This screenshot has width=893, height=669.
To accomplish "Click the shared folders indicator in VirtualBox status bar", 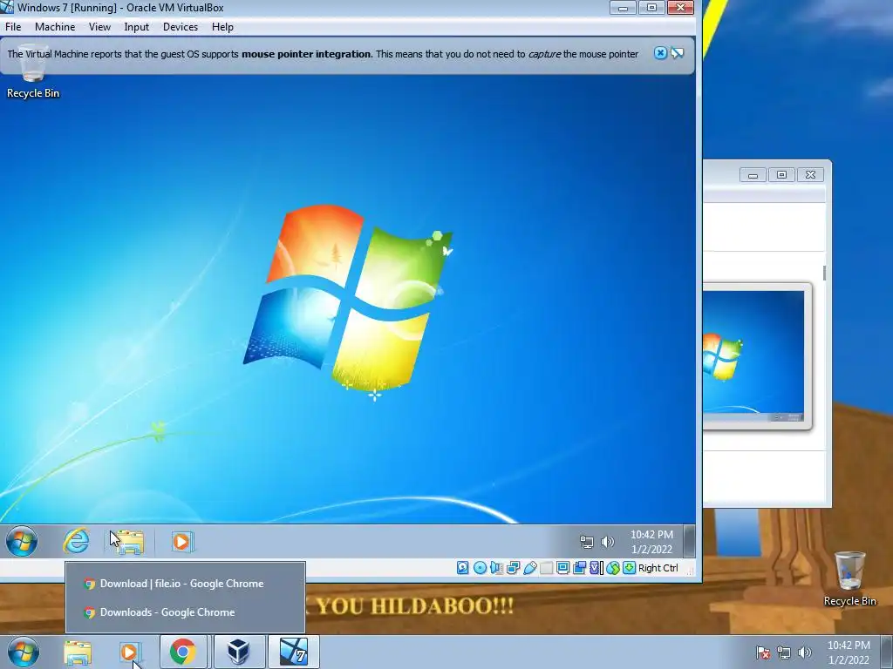I will pos(546,568).
